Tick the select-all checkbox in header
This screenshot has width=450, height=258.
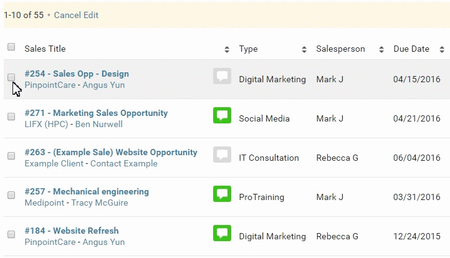[x=11, y=47]
